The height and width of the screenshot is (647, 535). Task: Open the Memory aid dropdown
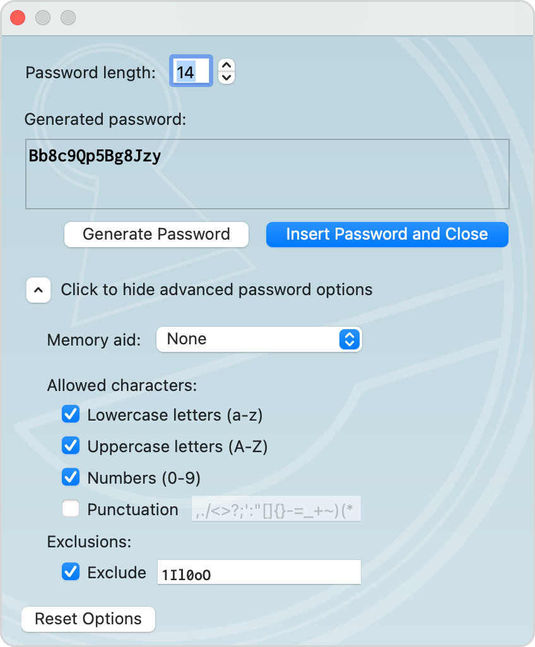tap(259, 339)
